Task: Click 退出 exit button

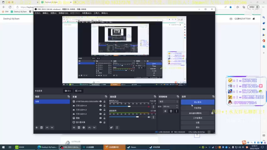Action: (198, 127)
